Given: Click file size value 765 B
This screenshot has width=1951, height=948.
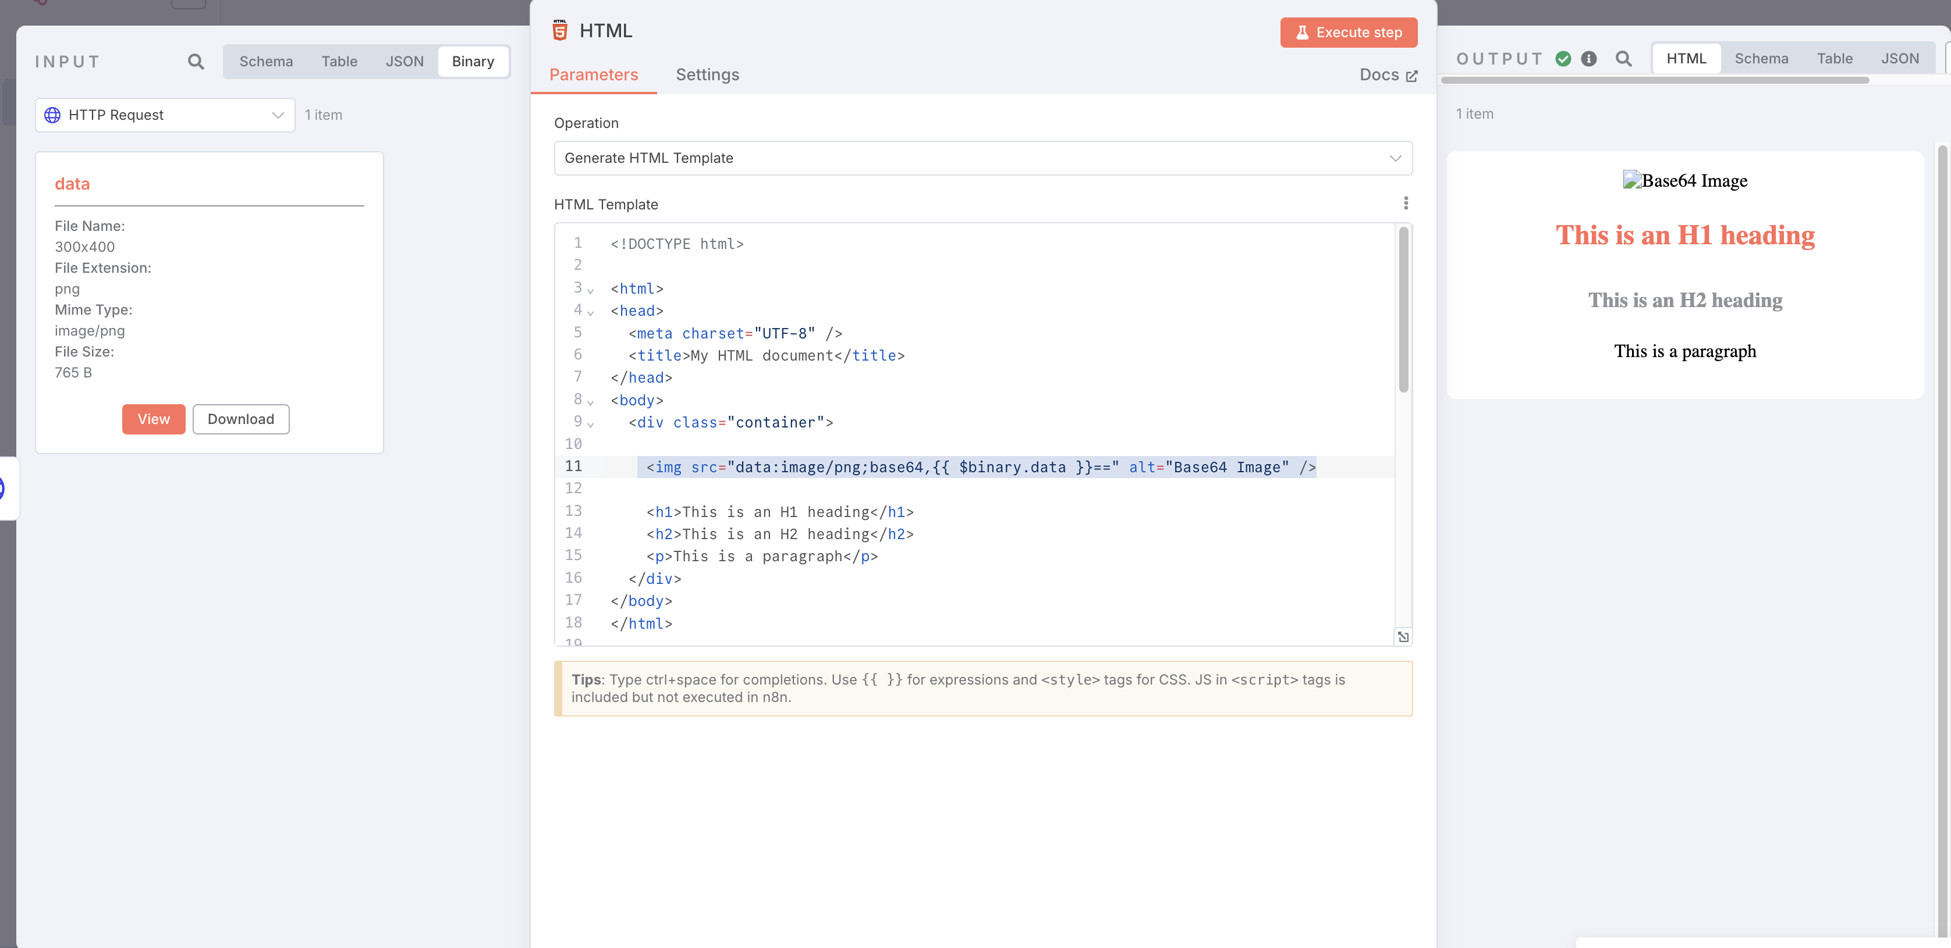Looking at the screenshot, I should [73, 372].
